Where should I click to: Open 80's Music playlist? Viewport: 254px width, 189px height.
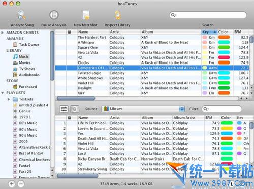point(25,130)
